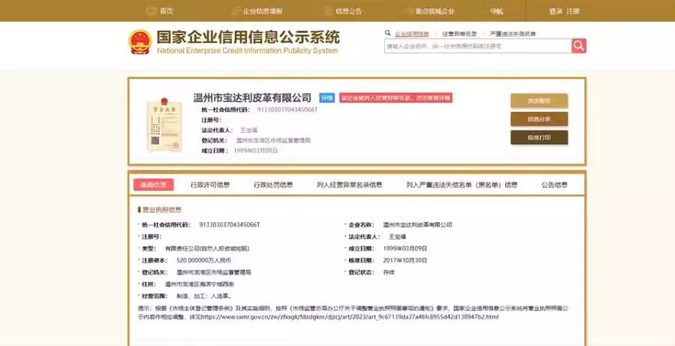Click the blue 存续 status badge

click(x=327, y=98)
